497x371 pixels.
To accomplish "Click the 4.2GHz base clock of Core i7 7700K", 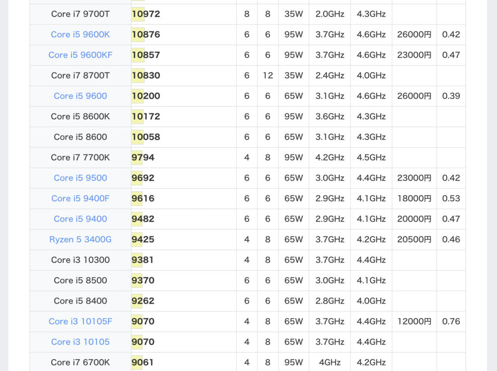I will 330,157.
